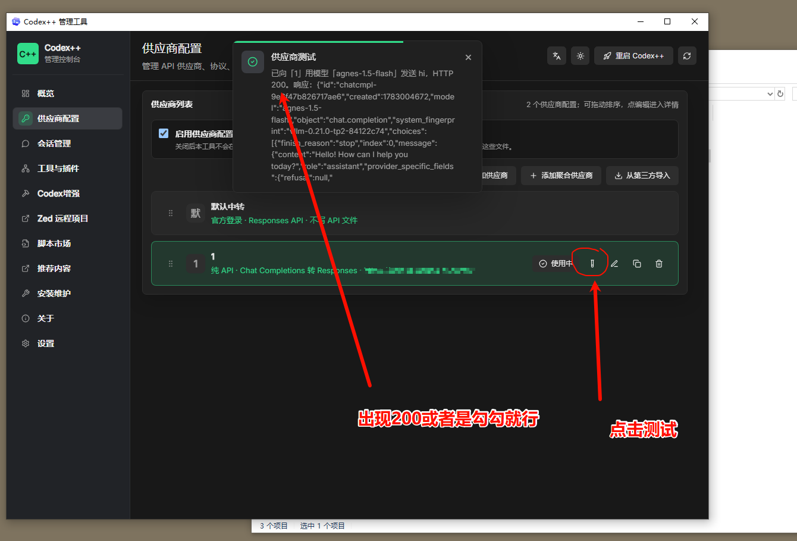Screen dimensions: 797x541
Task: Click drag handle of 默认中转 row
Action: pos(171,213)
